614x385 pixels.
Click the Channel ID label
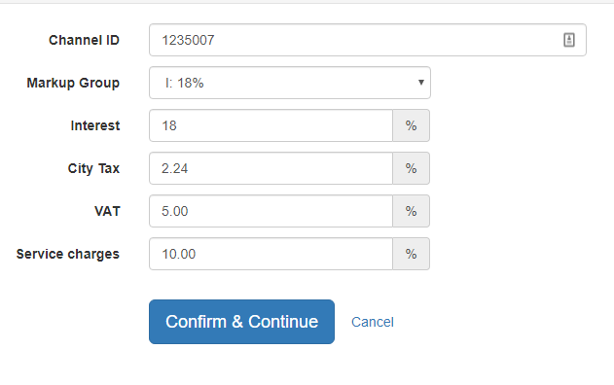tap(84, 40)
